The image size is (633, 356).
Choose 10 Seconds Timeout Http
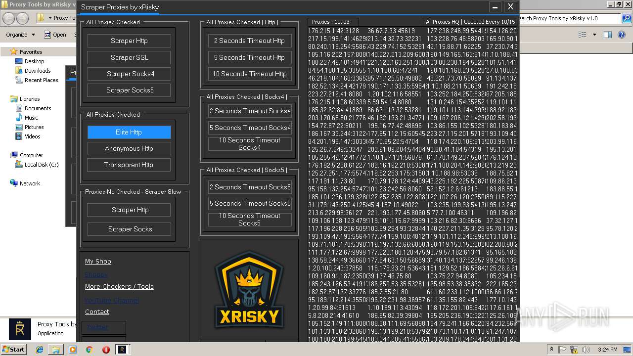click(250, 74)
